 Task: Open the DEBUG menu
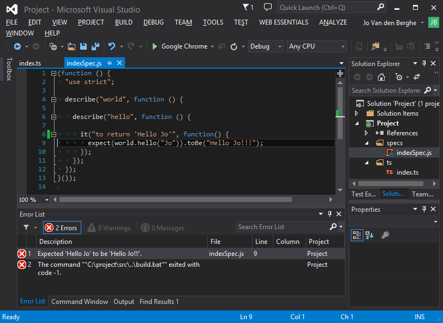click(x=153, y=22)
